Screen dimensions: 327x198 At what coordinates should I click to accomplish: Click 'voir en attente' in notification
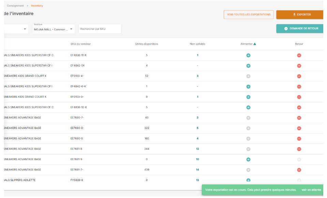tap(311, 190)
